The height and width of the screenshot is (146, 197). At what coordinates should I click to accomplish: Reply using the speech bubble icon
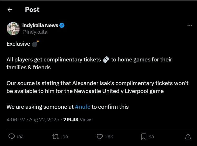pos(12,137)
